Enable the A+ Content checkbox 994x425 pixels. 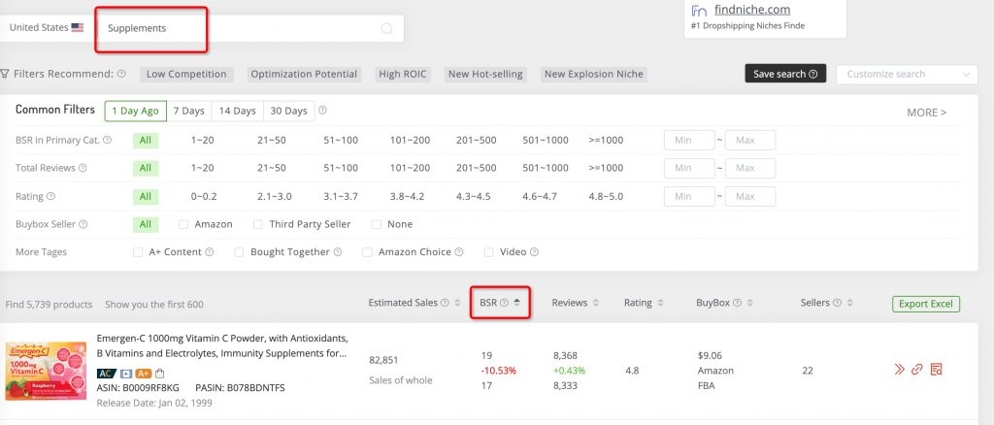click(x=138, y=252)
